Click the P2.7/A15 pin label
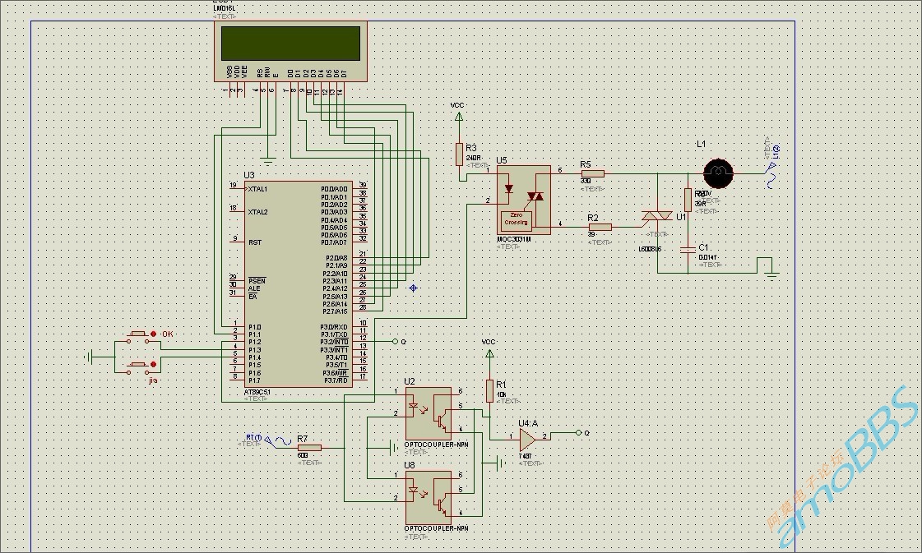Screen dimensions: 922x553 336,311
